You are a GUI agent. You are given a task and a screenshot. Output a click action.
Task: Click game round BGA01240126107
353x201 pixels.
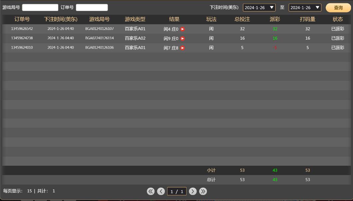100,29
